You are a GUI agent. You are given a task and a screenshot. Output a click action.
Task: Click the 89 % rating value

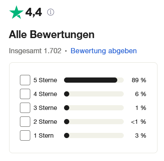(x=139, y=80)
